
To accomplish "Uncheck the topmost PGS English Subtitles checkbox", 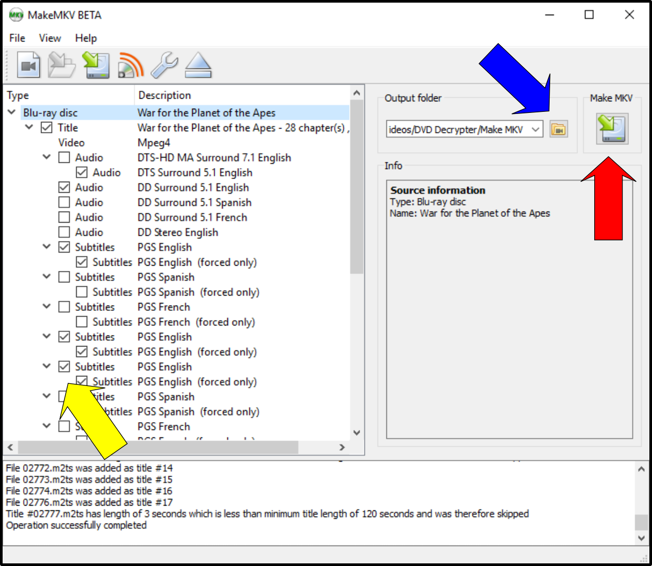I will 64,247.
